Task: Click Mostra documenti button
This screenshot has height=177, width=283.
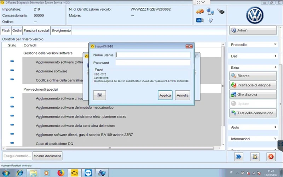Action: tap(47, 156)
